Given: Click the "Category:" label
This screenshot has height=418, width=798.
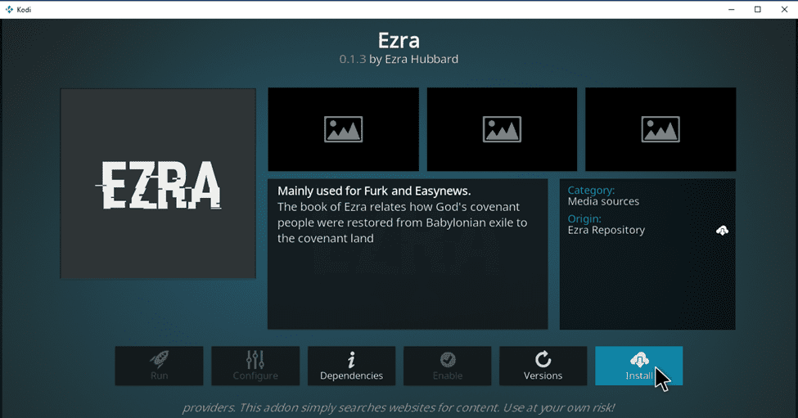Looking at the screenshot, I should (591, 190).
